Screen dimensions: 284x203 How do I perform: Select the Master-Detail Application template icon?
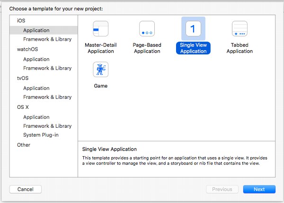tap(100, 29)
